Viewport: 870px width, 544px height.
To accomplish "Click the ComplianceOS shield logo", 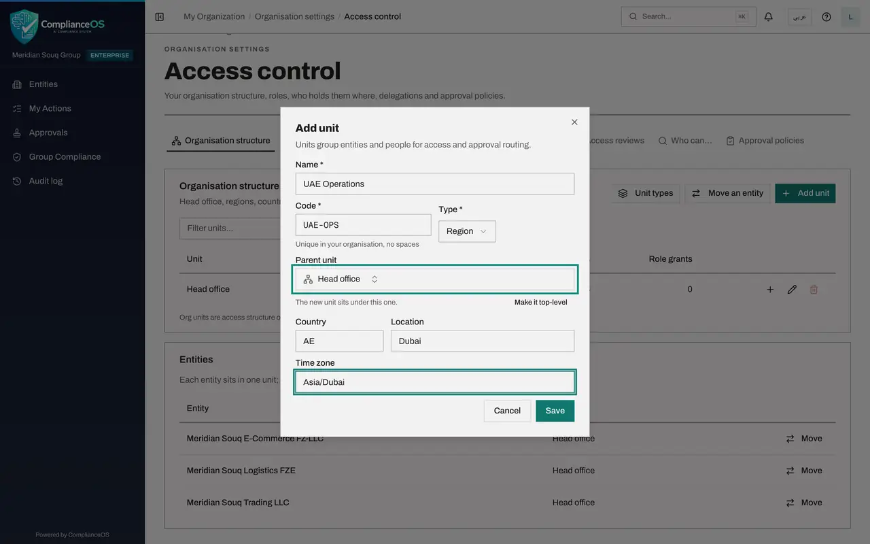I will (24, 26).
